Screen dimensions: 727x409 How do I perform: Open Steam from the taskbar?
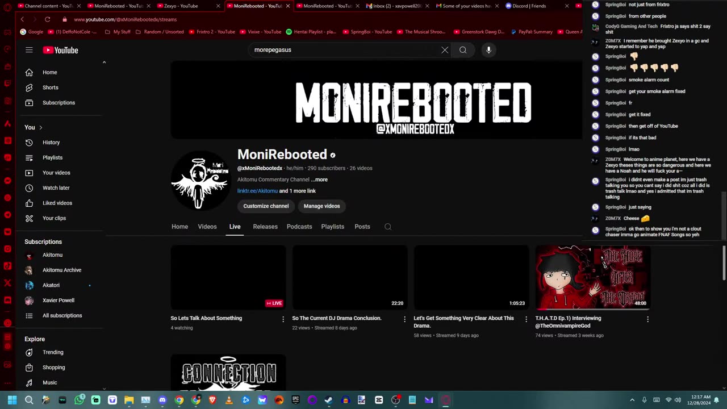point(328,400)
